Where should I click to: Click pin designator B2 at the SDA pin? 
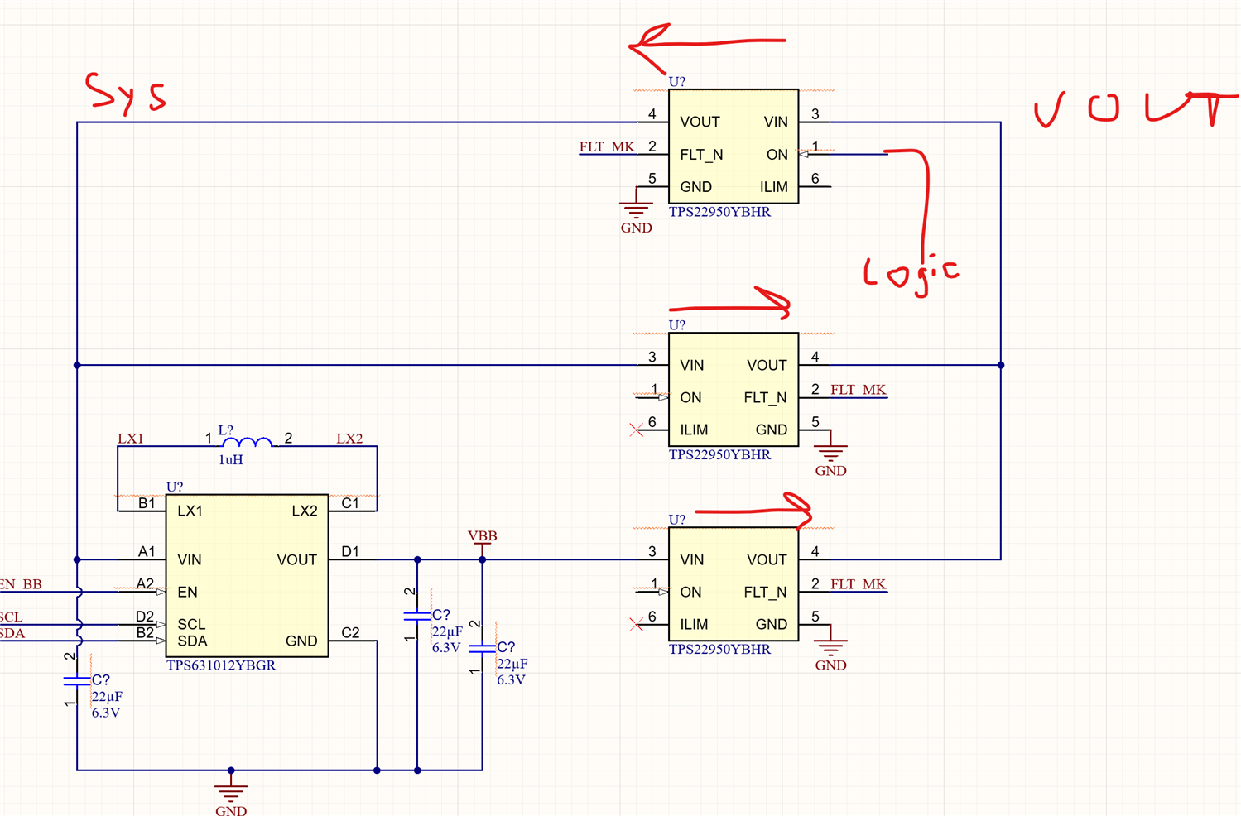click(x=145, y=633)
